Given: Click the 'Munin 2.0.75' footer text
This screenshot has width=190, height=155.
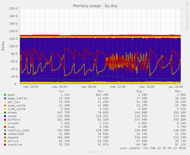Looking at the screenshot, I should pos(95,152).
